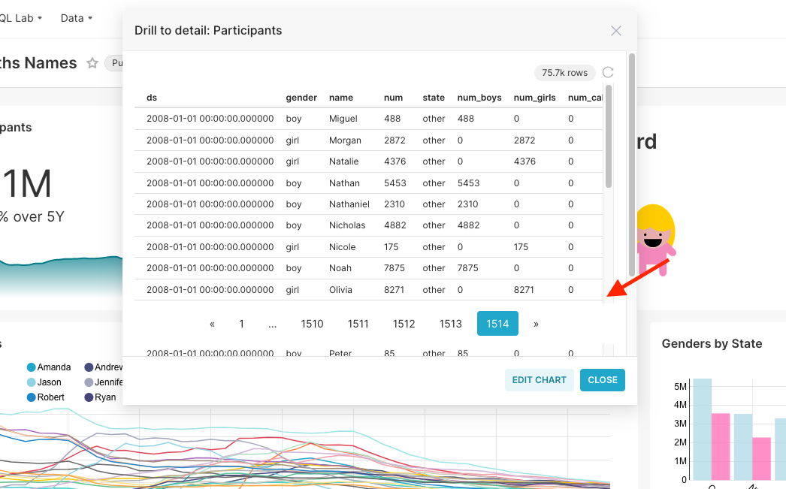Toggle the Jason legend dot
The height and width of the screenshot is (489, 786).
(31, 382)
